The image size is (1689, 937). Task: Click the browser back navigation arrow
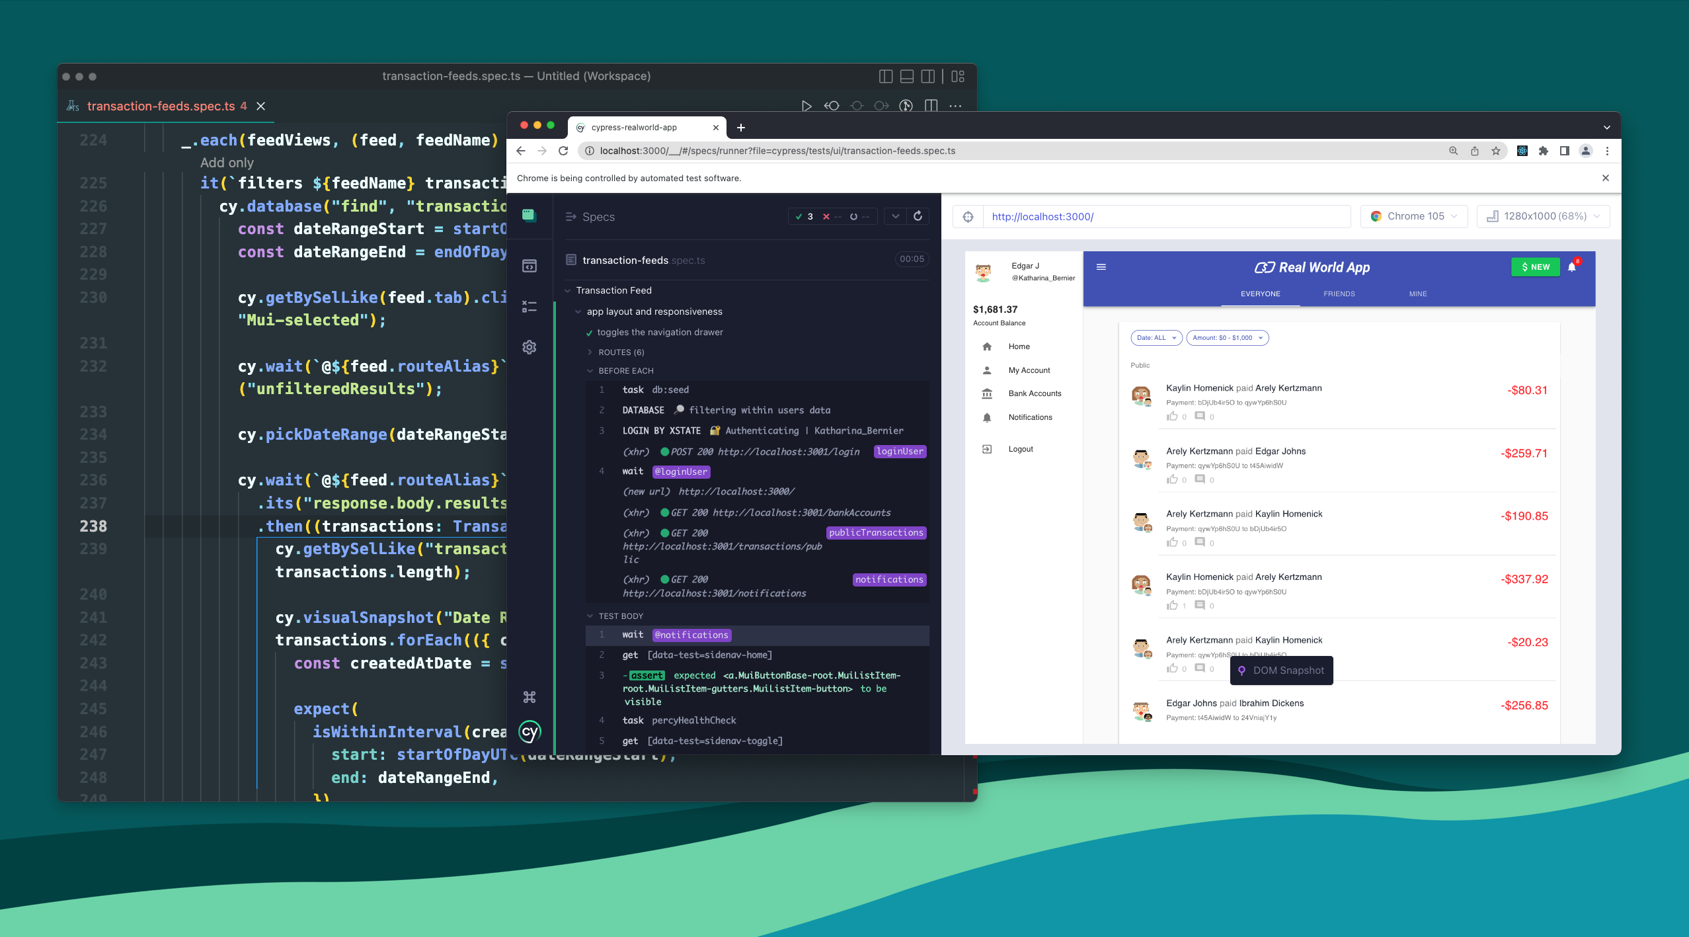[522, 150]
